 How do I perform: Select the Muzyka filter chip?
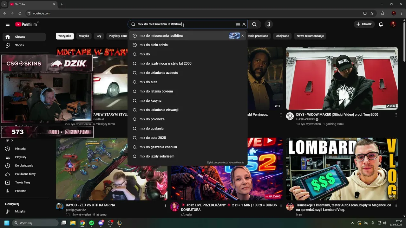84,36
